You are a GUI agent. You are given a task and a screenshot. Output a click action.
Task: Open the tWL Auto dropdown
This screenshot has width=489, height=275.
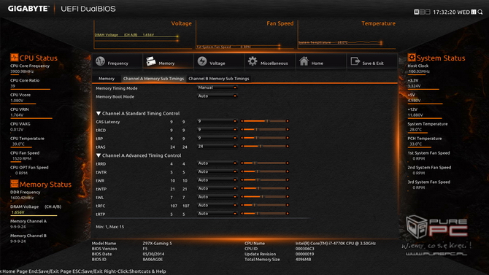pyautogui.click(x=217, y=197)
